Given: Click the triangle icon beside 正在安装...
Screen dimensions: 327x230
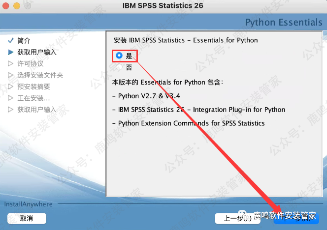Looking at the screenshot, I should pos(10,98).
